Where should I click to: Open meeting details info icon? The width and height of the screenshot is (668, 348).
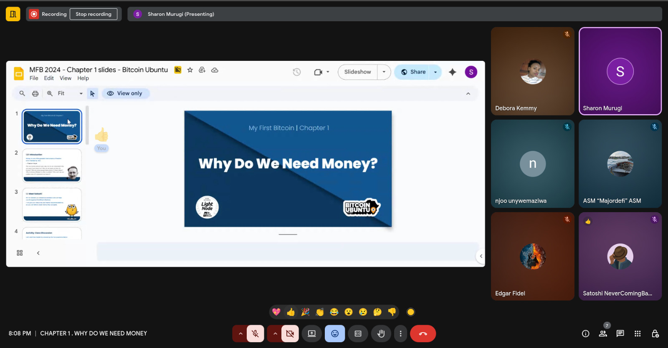(x=585, y=333)
